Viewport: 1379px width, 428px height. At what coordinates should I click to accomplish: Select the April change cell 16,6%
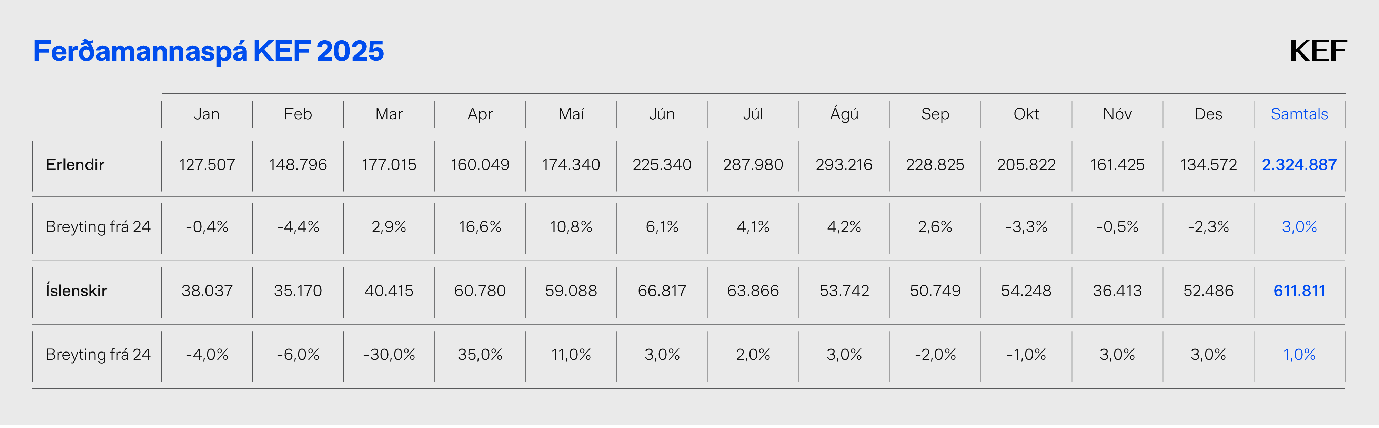click(480, 227)
